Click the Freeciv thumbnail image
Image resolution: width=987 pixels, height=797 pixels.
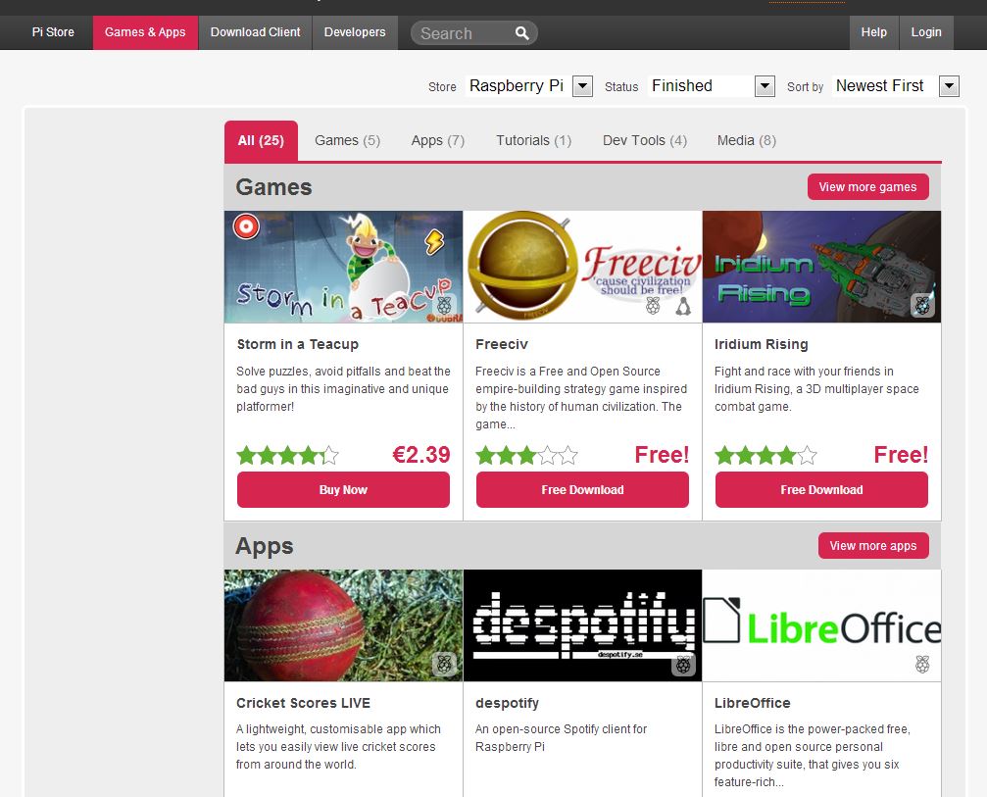point(583,267)
